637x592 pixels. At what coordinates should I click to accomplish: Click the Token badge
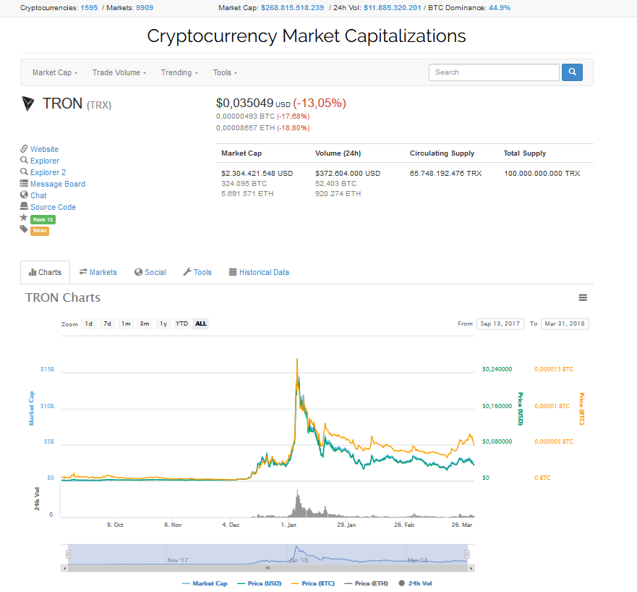[40, 231]
